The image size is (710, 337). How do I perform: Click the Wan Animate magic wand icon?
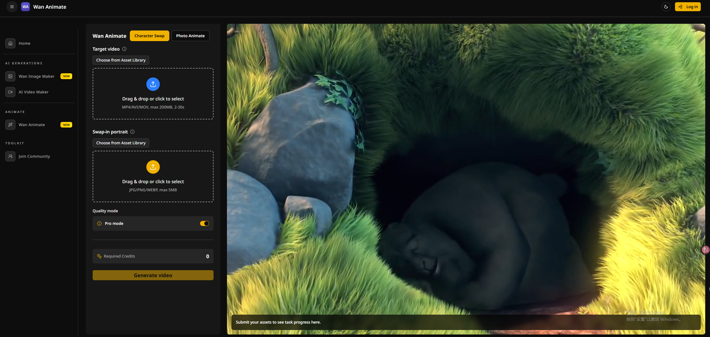10,125
